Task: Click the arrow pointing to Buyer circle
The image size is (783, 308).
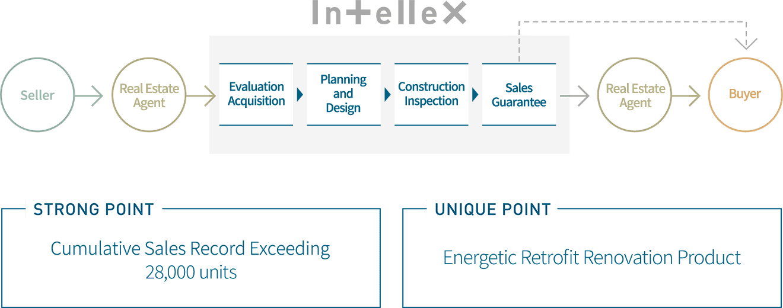Action: tap(688, 95)
